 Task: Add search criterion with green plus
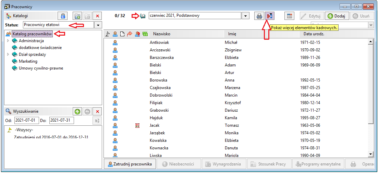(x=77, y=111)
